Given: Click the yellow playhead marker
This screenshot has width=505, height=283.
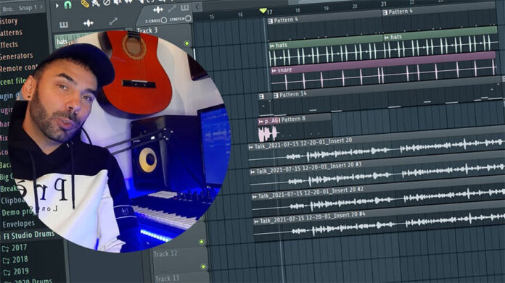Looking at the screenshot, I should [x=263, y=11].
